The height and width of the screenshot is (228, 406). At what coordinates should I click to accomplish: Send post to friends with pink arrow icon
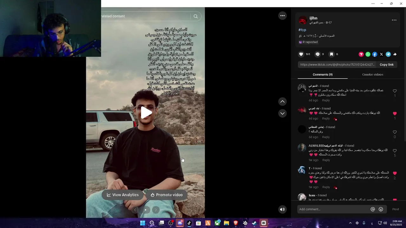coord(361,54)
